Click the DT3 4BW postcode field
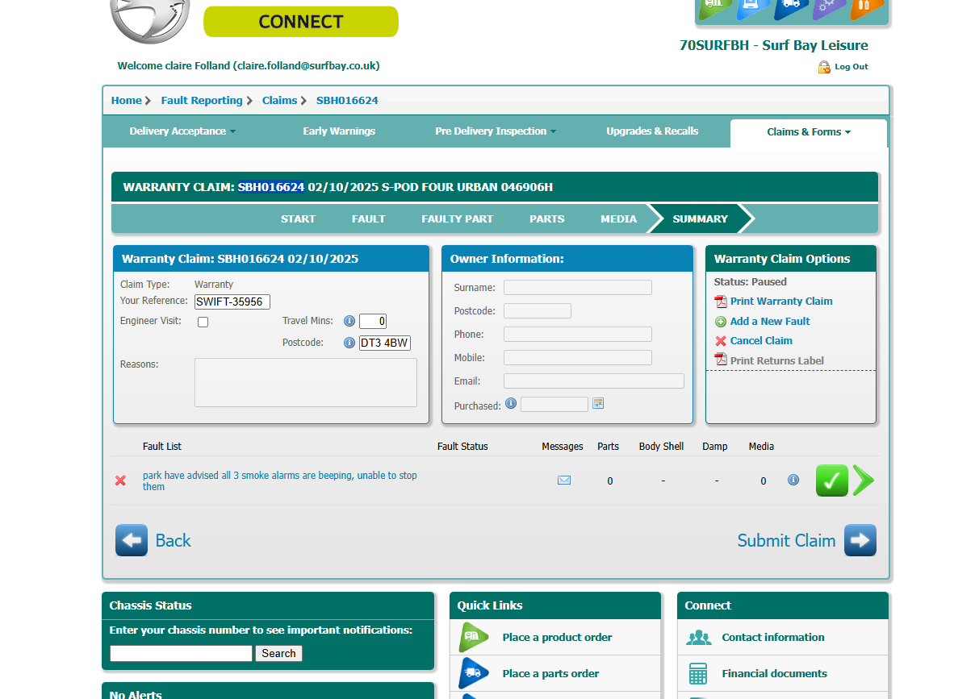The width and height of the screenshot is (954, 699). (384, 343)
